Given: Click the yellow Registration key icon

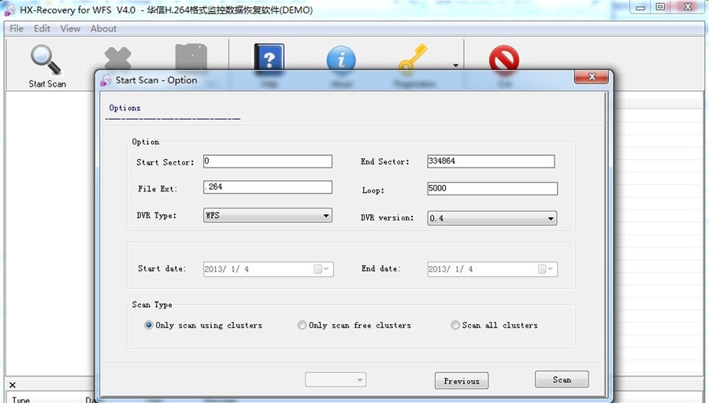Looking at the screenshot, I should coord(412,57).
